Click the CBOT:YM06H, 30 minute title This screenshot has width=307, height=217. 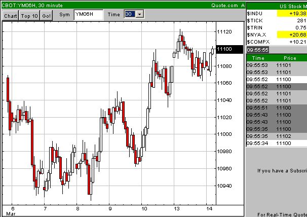[x=32, y=5]
